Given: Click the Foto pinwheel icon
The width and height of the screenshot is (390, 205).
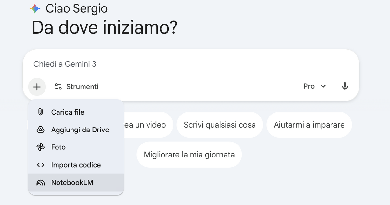Looking at the screenshot, I should (40, 147).
